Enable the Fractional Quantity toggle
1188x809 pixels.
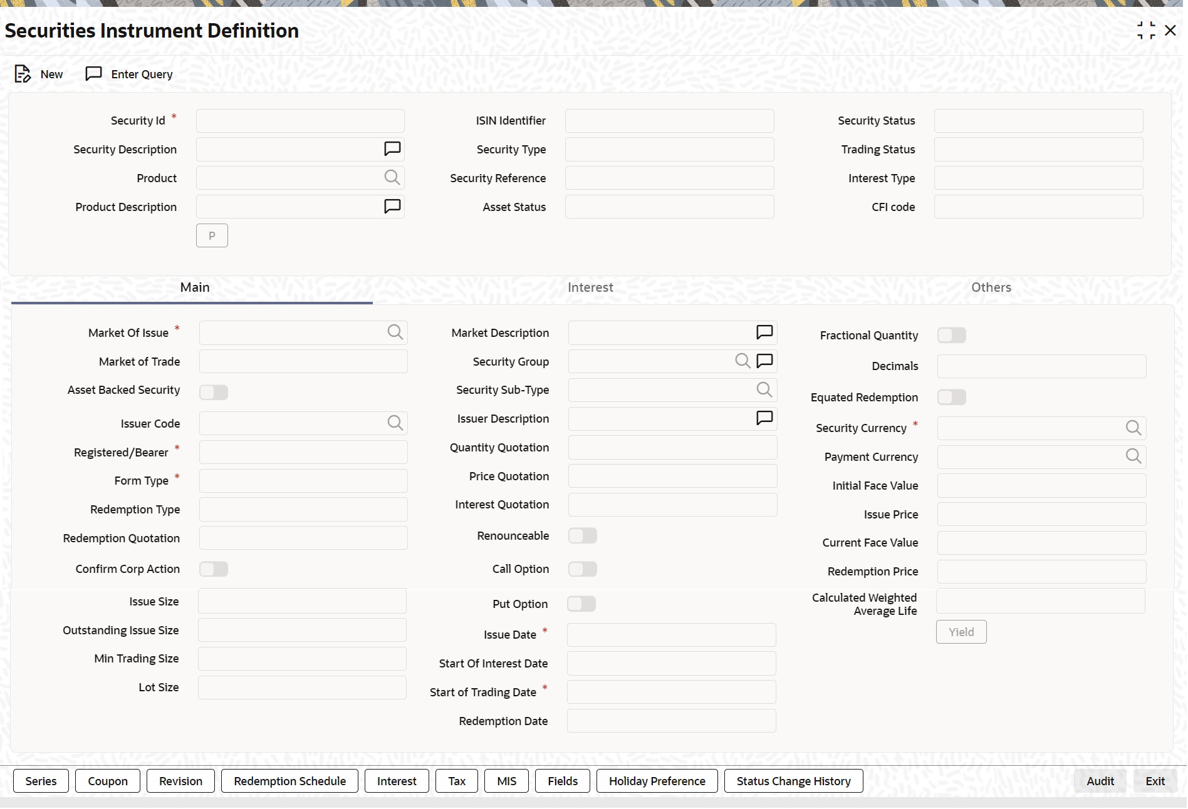(952, 336)
